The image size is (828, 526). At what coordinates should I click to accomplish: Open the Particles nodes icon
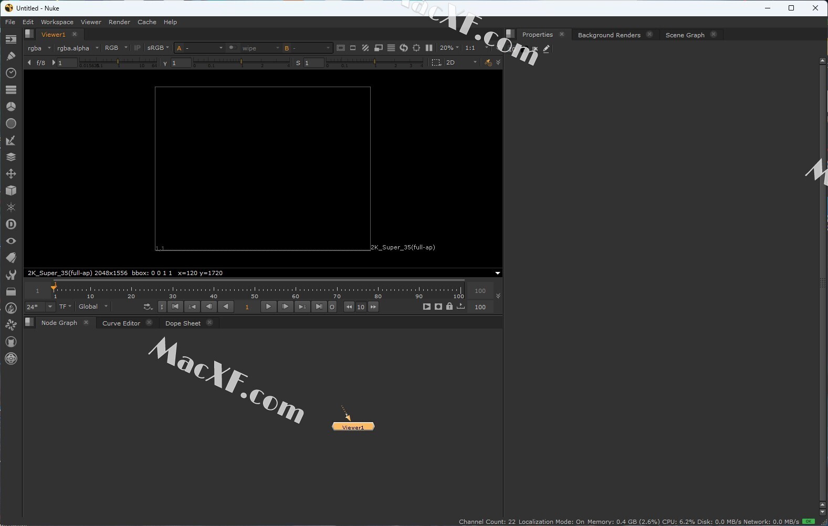(x=11, y=207)
